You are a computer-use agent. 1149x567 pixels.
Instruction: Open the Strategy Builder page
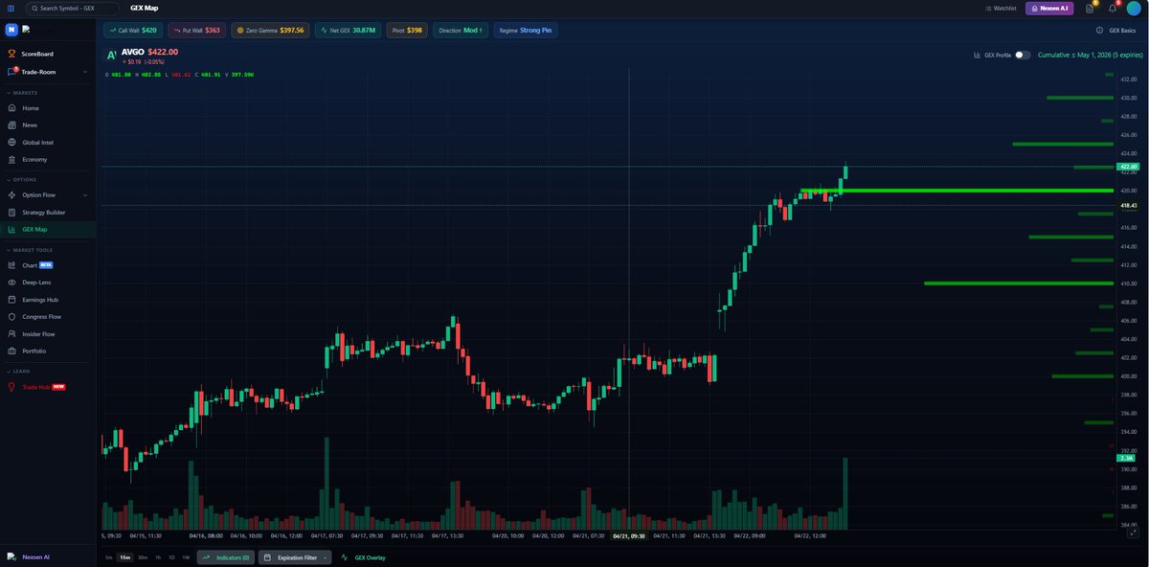point(44,212)
